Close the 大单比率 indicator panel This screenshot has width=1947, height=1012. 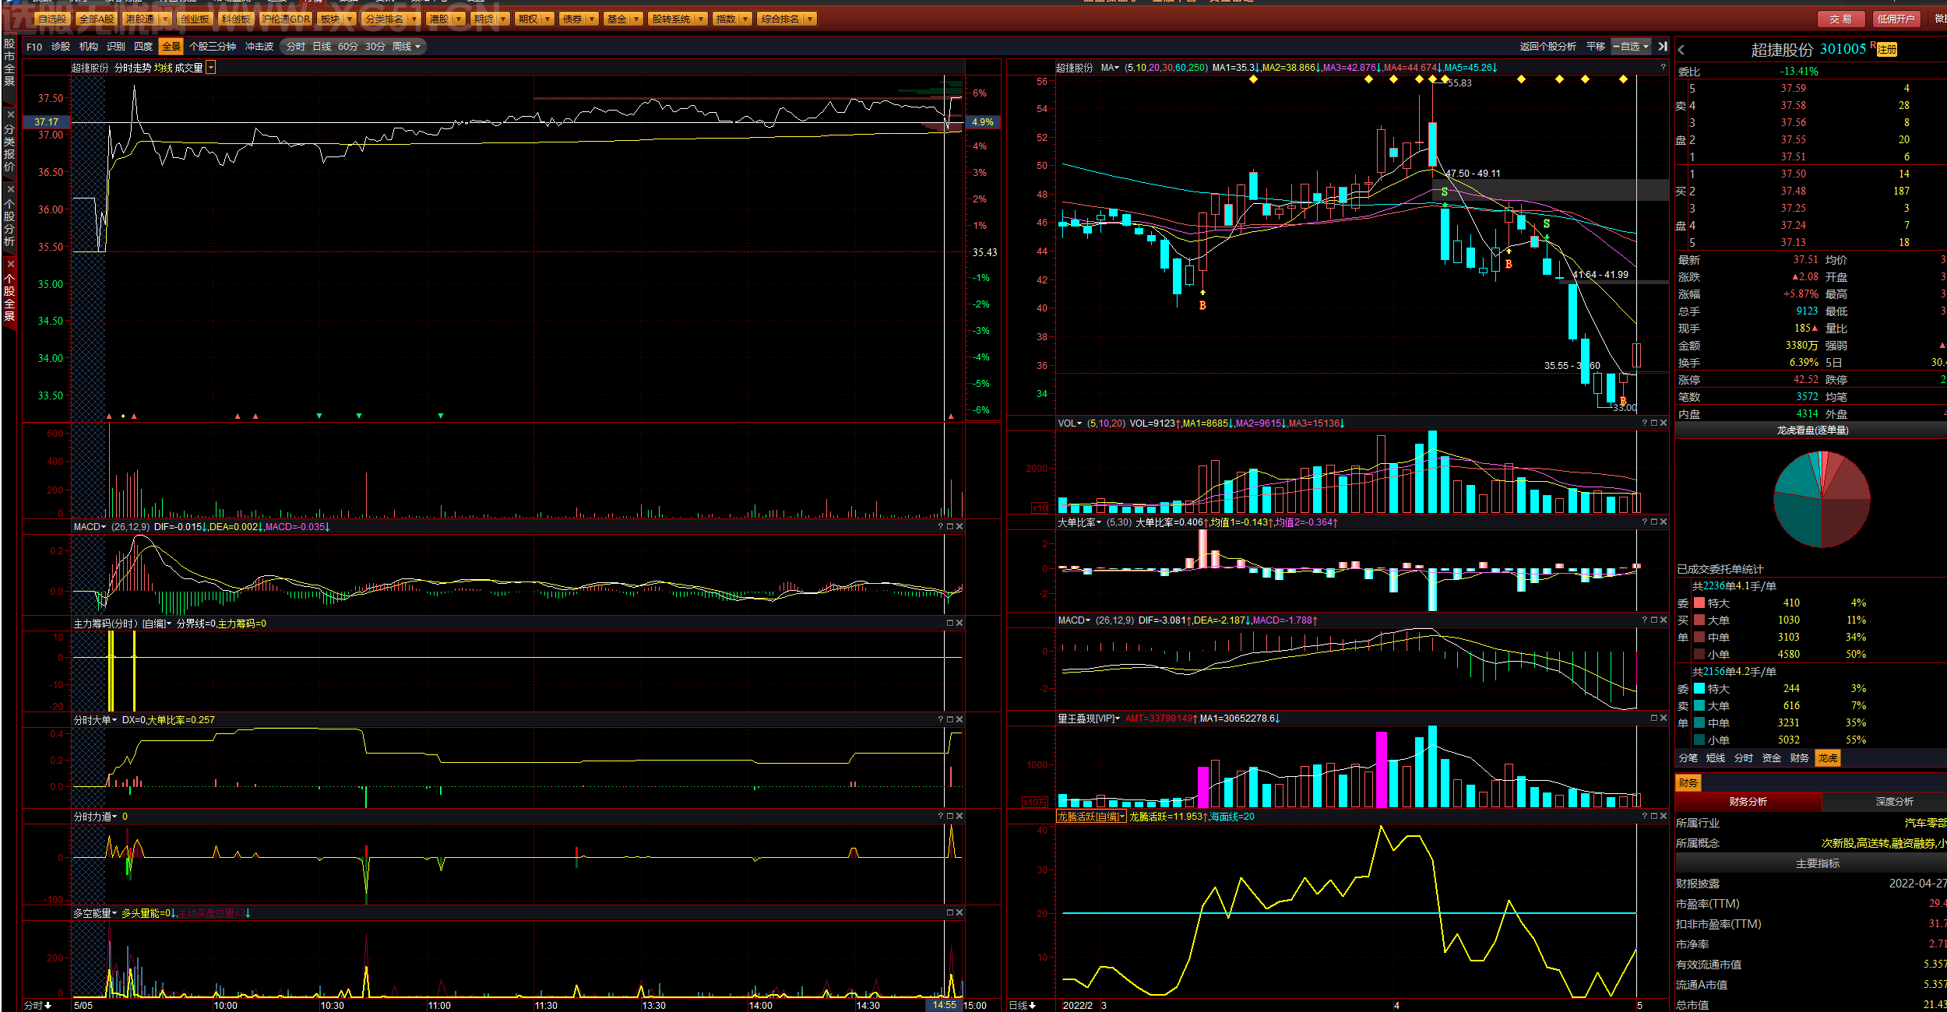click(1664, 522)
